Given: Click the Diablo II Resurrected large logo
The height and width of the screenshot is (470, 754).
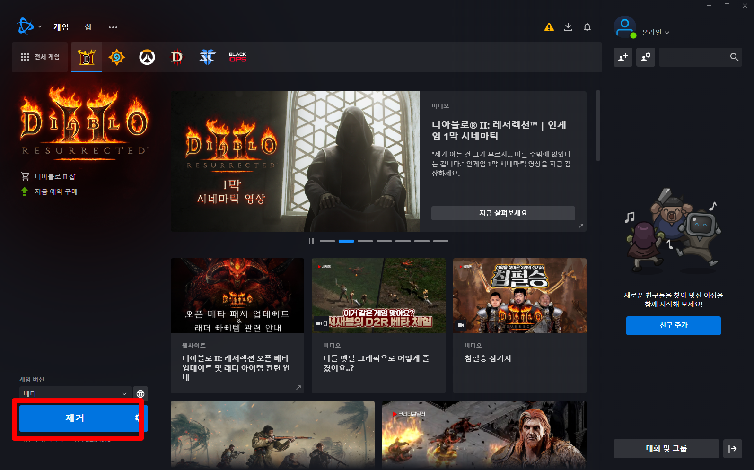Looking at the screenshot, I should click(x=85, y=123).
